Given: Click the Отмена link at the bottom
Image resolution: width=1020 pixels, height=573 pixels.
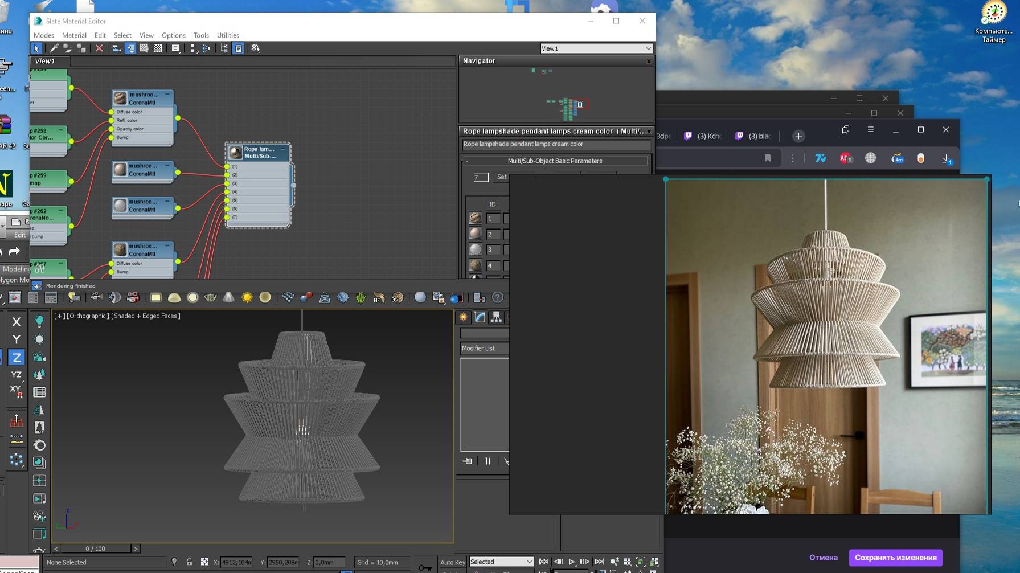Looking at the screenshot, I should (823, 558).
